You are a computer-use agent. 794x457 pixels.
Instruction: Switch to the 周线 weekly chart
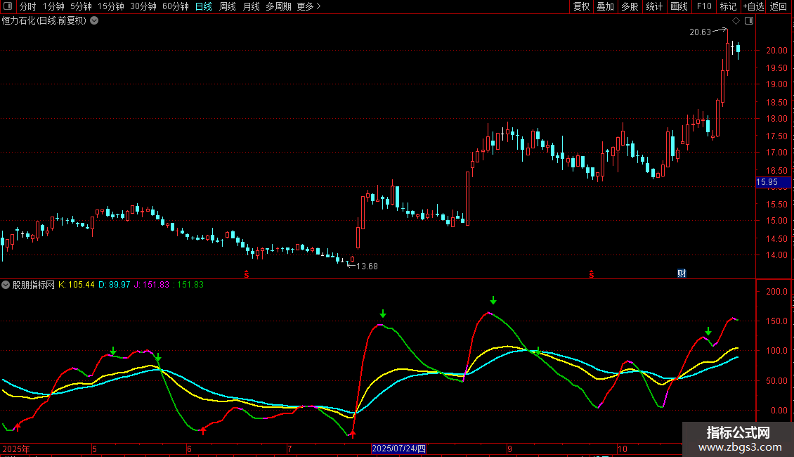(227, 6)
